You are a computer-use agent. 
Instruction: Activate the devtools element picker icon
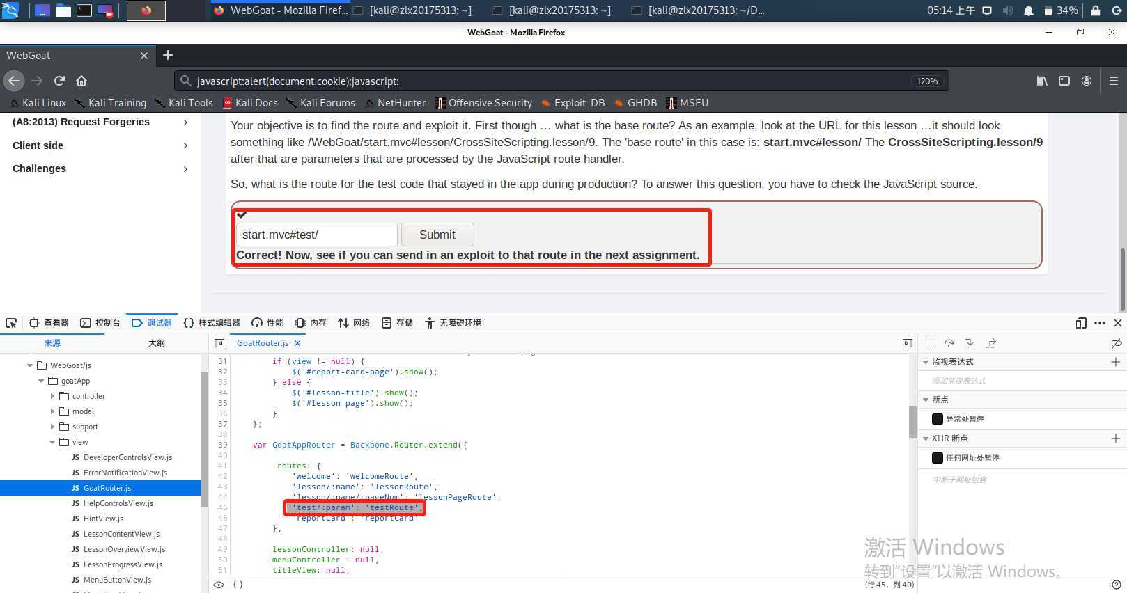click(x=11, y=323)
